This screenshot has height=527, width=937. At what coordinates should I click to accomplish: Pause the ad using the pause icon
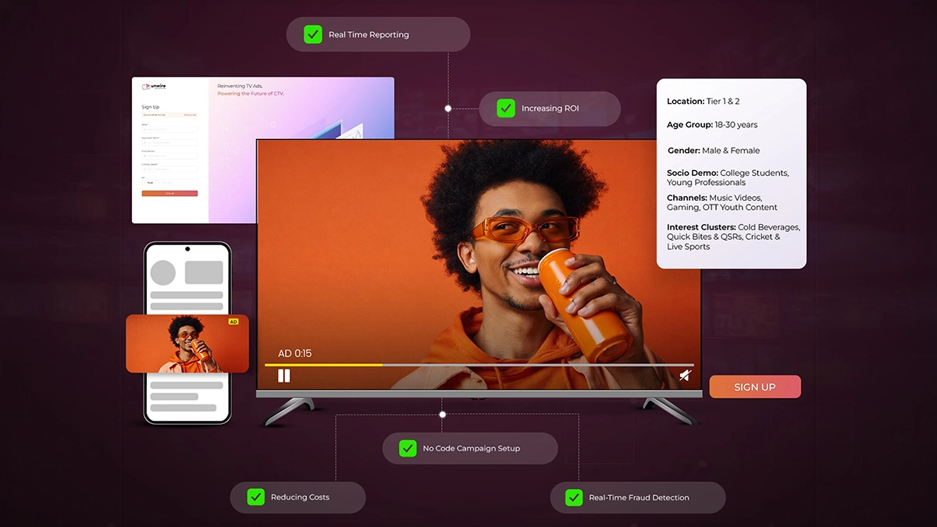283,376
